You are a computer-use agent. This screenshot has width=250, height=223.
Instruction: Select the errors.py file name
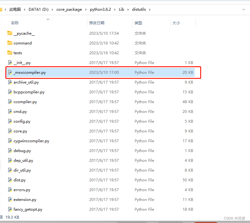(22, 190)
